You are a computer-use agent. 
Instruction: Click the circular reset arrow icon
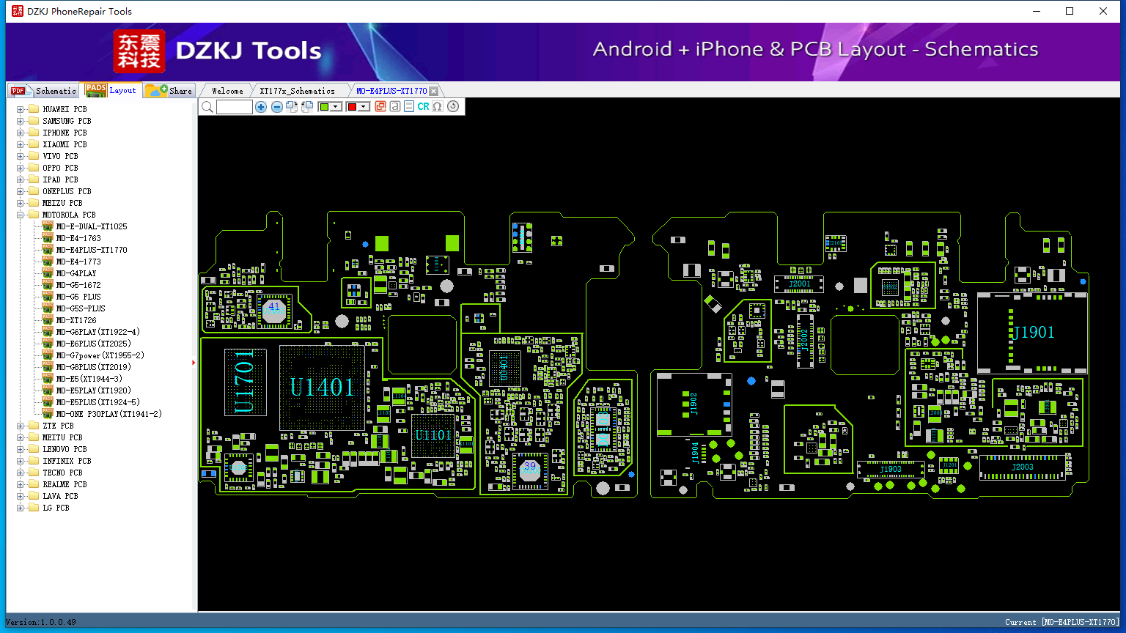point(453,107)
